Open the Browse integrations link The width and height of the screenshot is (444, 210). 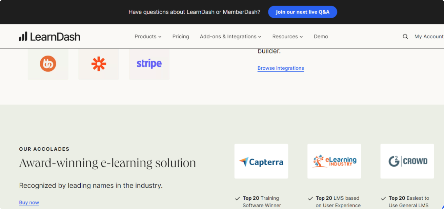coord(281,68)
